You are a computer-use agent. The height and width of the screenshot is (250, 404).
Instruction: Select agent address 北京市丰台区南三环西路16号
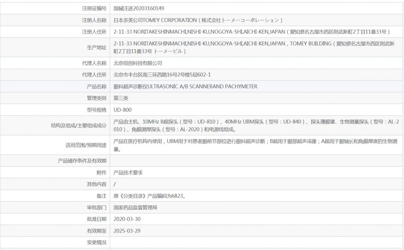pos(162,75)
